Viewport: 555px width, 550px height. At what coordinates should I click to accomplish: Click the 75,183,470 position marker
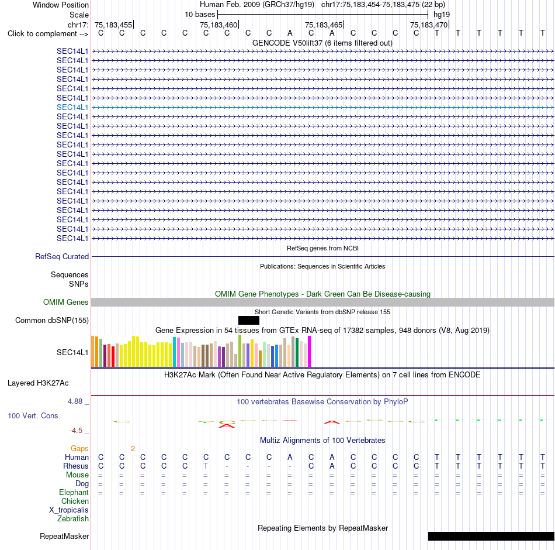[429, 25]
